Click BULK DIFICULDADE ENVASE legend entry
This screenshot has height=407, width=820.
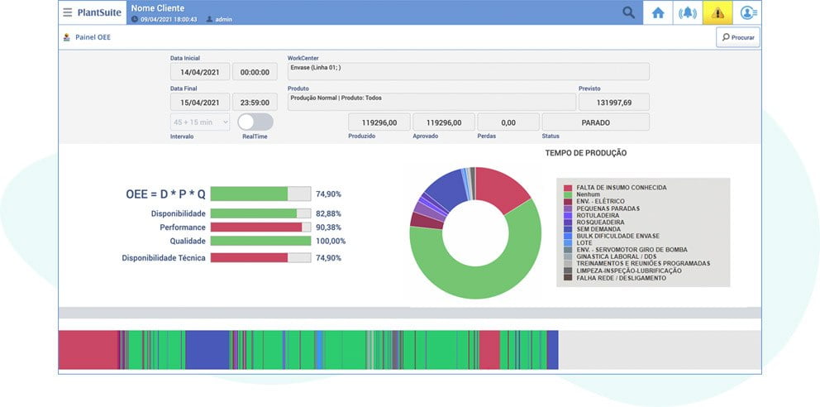(x=612, y=236)
